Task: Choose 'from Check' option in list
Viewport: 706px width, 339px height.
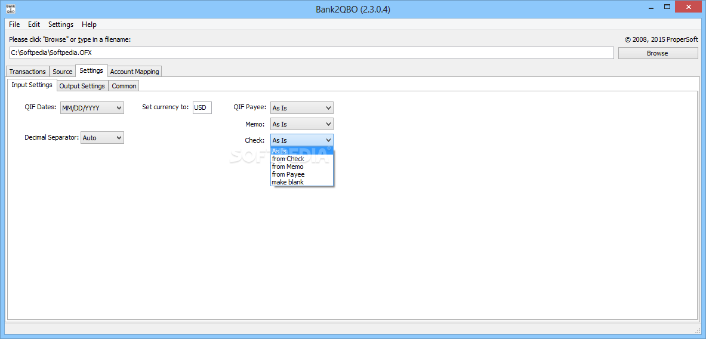Action: pyautogui.click(x=301, y=159)
